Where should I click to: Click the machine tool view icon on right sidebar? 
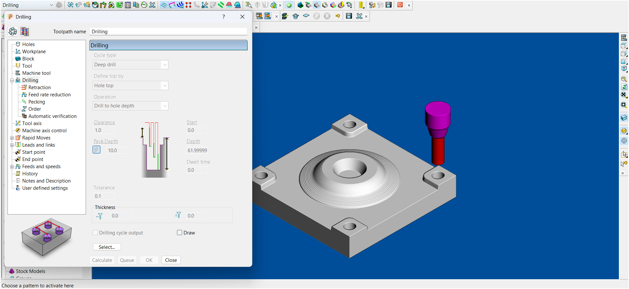[x=624, y=38]
